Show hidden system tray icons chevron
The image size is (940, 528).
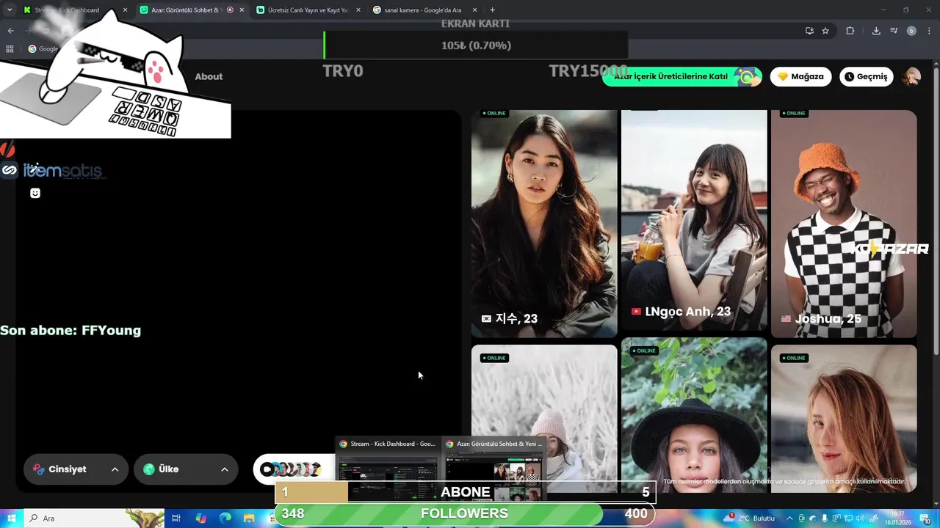point(788,518)
